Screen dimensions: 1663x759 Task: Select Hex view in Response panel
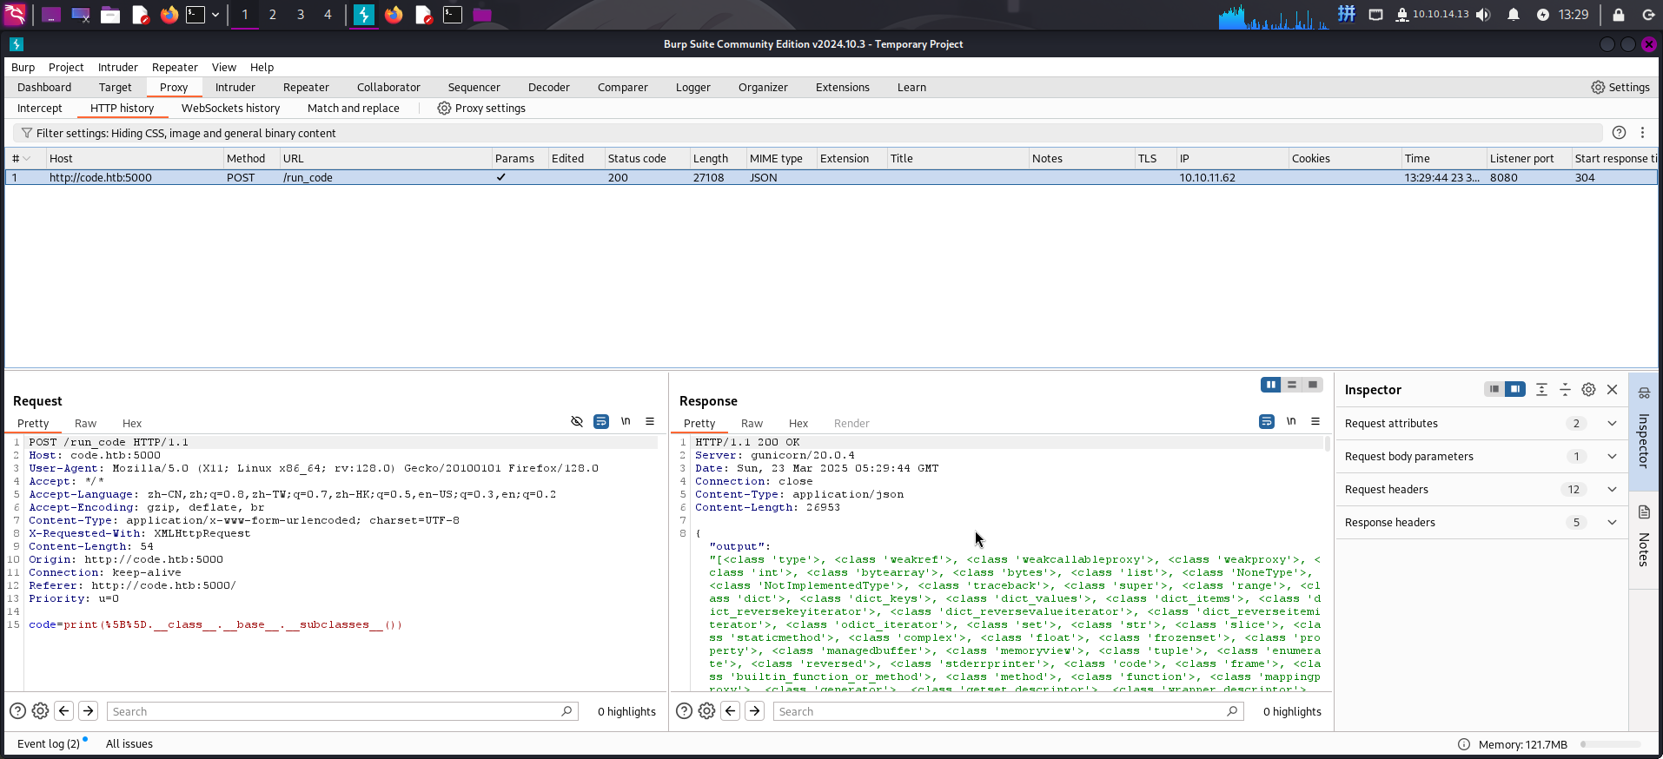(798, 424)
